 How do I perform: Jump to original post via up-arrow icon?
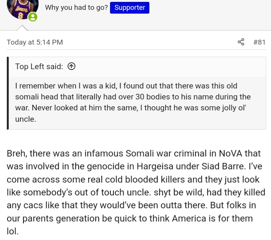tap(71, 67)
